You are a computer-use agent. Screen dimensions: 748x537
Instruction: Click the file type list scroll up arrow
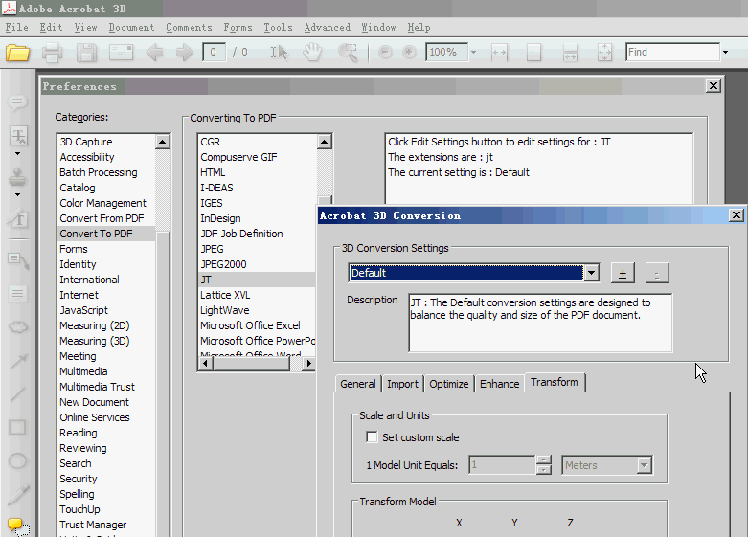[x=324, y=142]
